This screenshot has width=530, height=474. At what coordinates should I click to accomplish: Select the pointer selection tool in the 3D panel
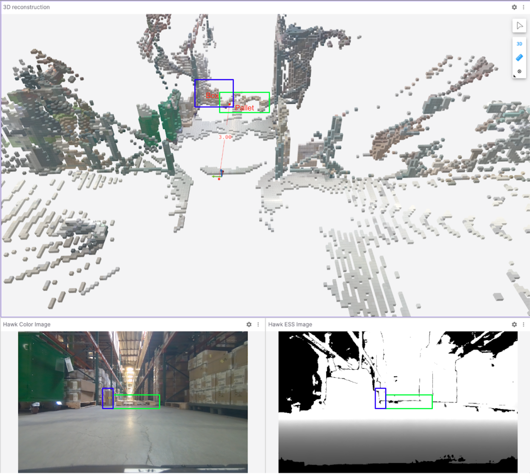(520, 25)
